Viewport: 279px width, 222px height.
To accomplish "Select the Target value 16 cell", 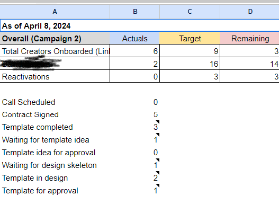I will (190, 64).
